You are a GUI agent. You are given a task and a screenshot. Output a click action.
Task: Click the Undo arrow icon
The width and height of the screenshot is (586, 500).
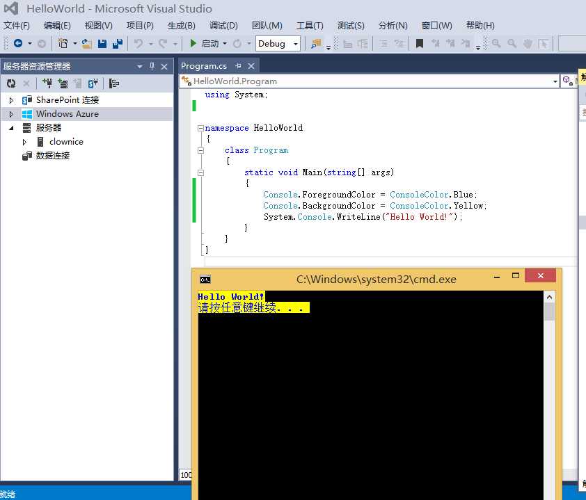click(x=138, y=44)
